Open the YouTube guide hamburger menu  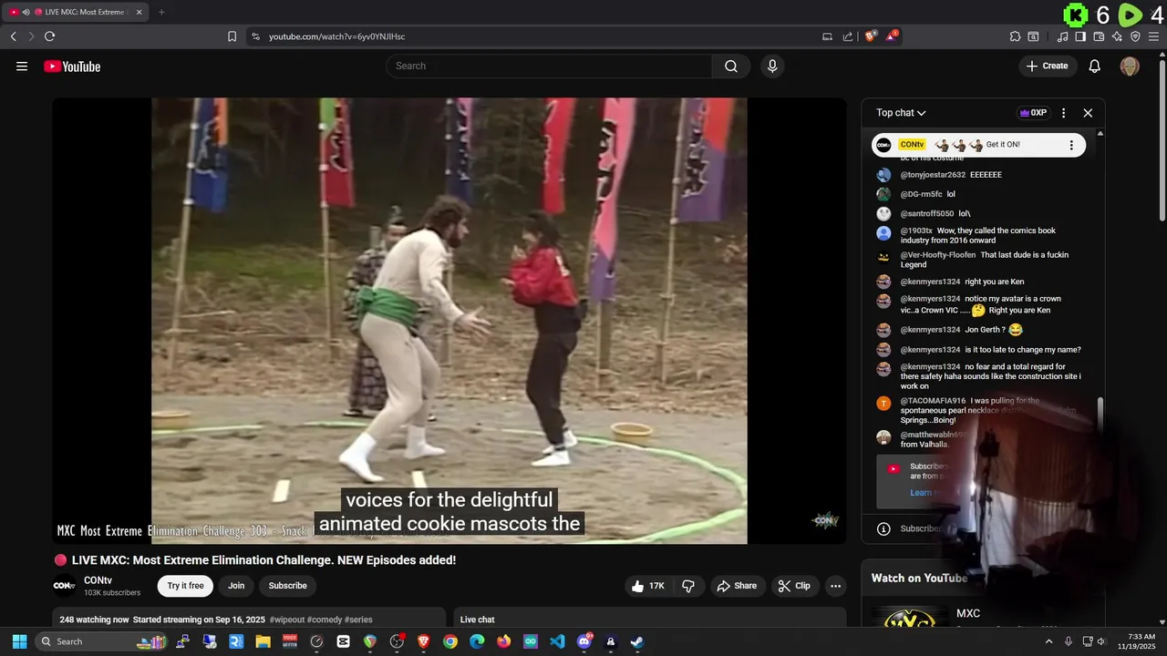22,66
